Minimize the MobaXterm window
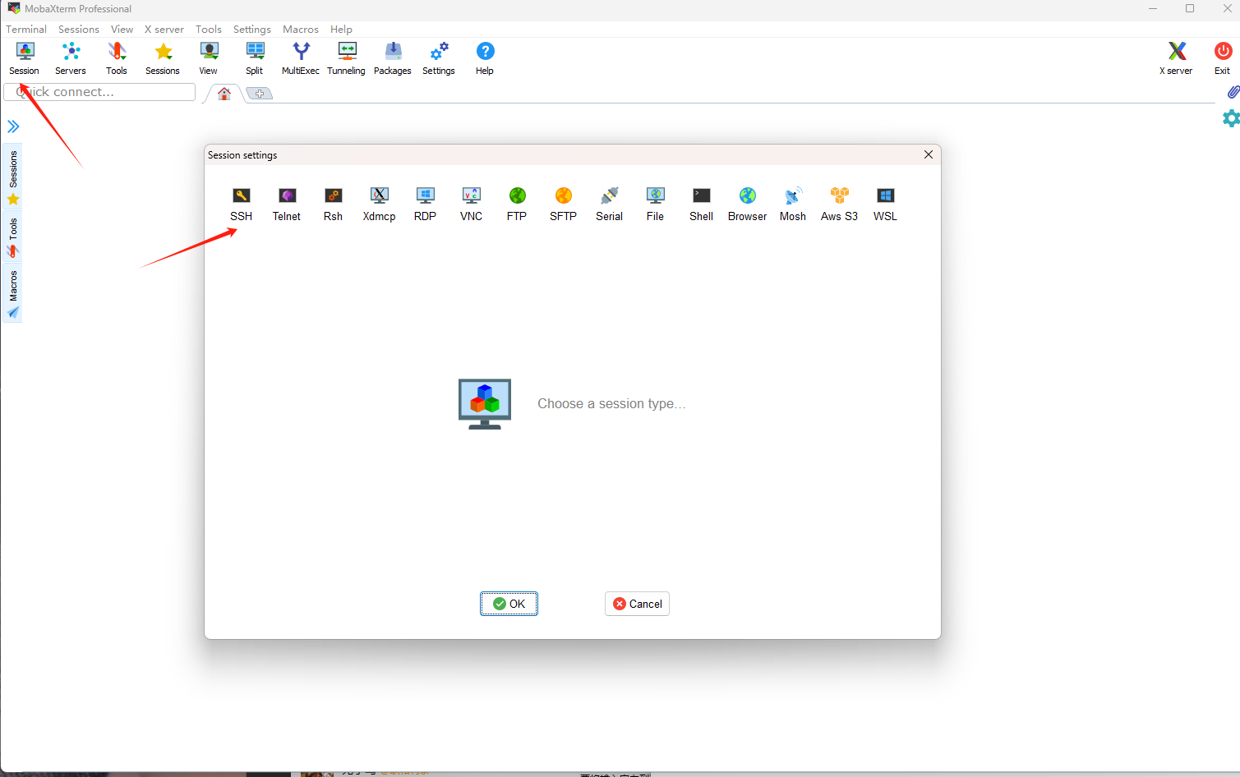The image size is (1240, 777). [1153, 8]
